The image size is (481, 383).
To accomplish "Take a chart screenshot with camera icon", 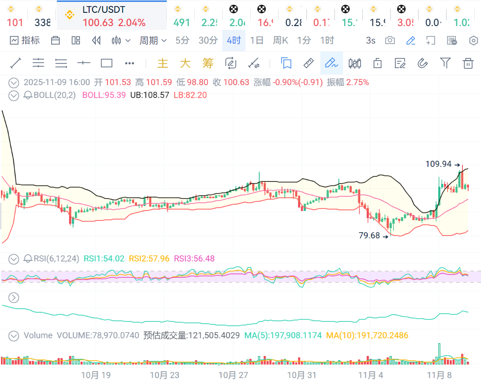I will pyautogui.click(x=390, y=41).
